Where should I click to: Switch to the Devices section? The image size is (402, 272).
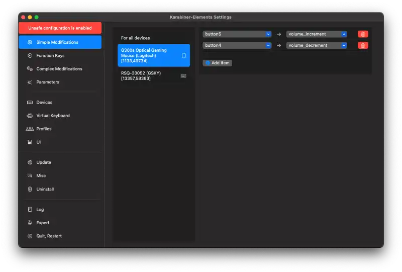click(x=60, y=103)
